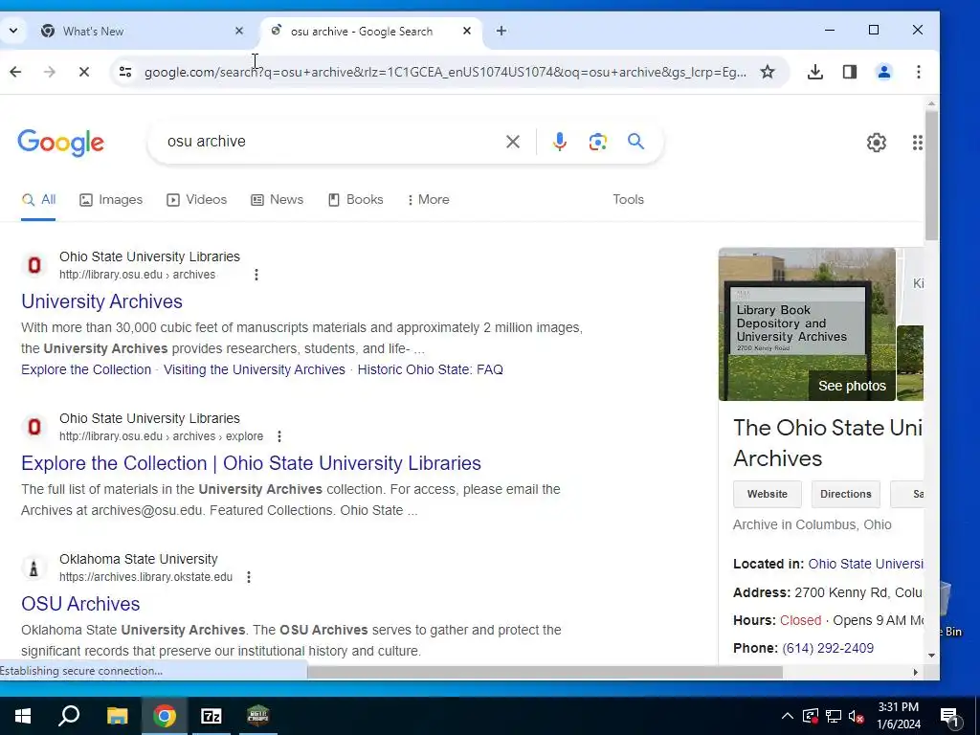980x735 pixels.
Task: Click the vertical page scrollbar thumb
Action: tap(931, 174)
